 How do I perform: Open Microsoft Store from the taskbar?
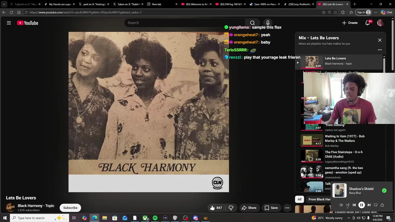[114, 218]
